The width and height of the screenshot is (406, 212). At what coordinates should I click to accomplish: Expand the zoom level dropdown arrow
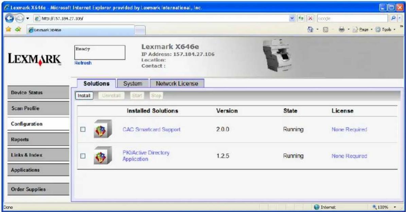tap(395, 207)
